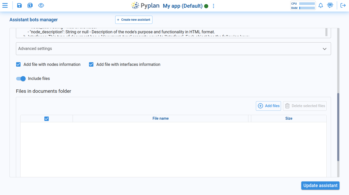
Task: Click the CPU usage bar
Action: (x=307, y=4)
